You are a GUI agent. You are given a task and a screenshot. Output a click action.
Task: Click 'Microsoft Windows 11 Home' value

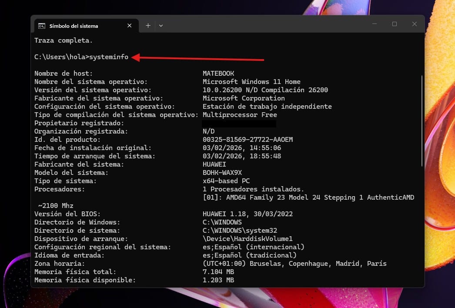251,82
